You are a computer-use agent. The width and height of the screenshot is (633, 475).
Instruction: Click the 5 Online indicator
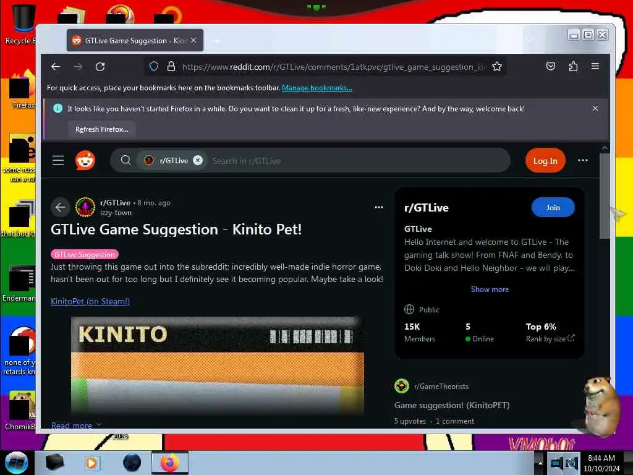pyautogui.click(x=480, y=332)
